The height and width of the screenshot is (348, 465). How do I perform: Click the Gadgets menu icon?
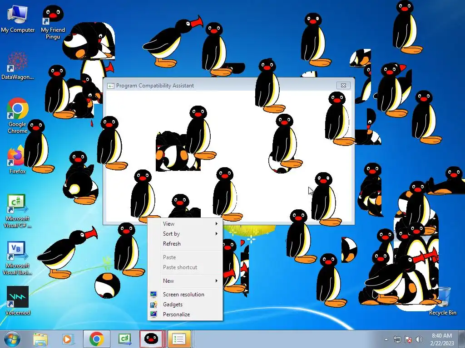coord(153,304)
